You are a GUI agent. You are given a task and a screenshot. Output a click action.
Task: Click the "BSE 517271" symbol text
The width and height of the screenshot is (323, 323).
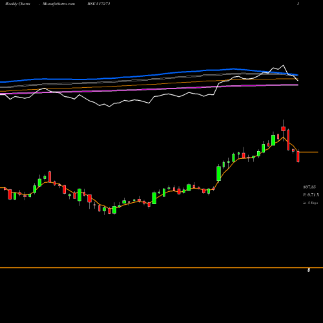tap(99, 4)
